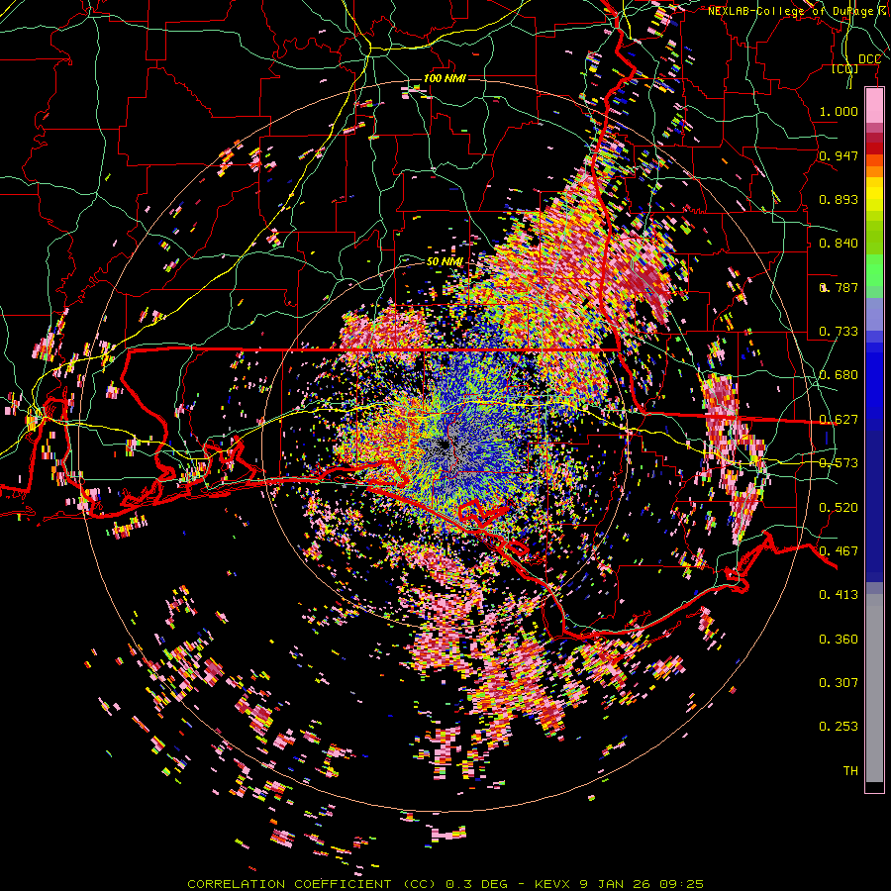
Task: Click the 0.307 legend value
Action: (x=839, y=683)
